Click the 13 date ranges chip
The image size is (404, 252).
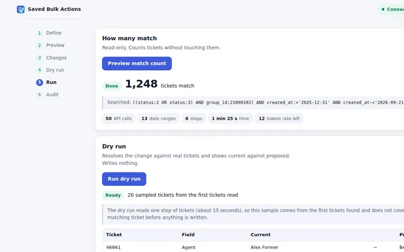158,119
